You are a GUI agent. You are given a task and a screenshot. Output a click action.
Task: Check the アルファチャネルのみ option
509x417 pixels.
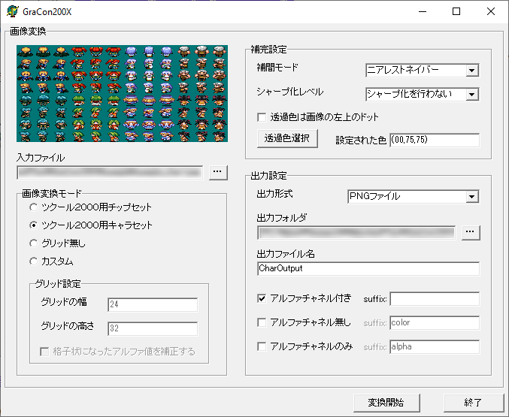click(262, 346)
